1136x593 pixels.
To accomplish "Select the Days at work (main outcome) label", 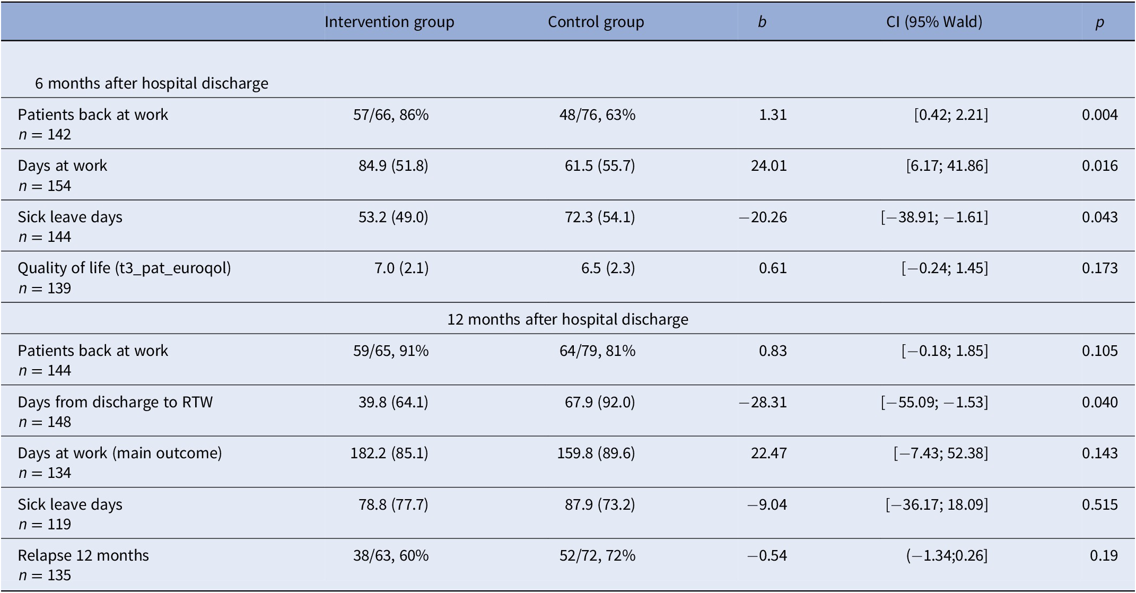I will coord(120,453).
